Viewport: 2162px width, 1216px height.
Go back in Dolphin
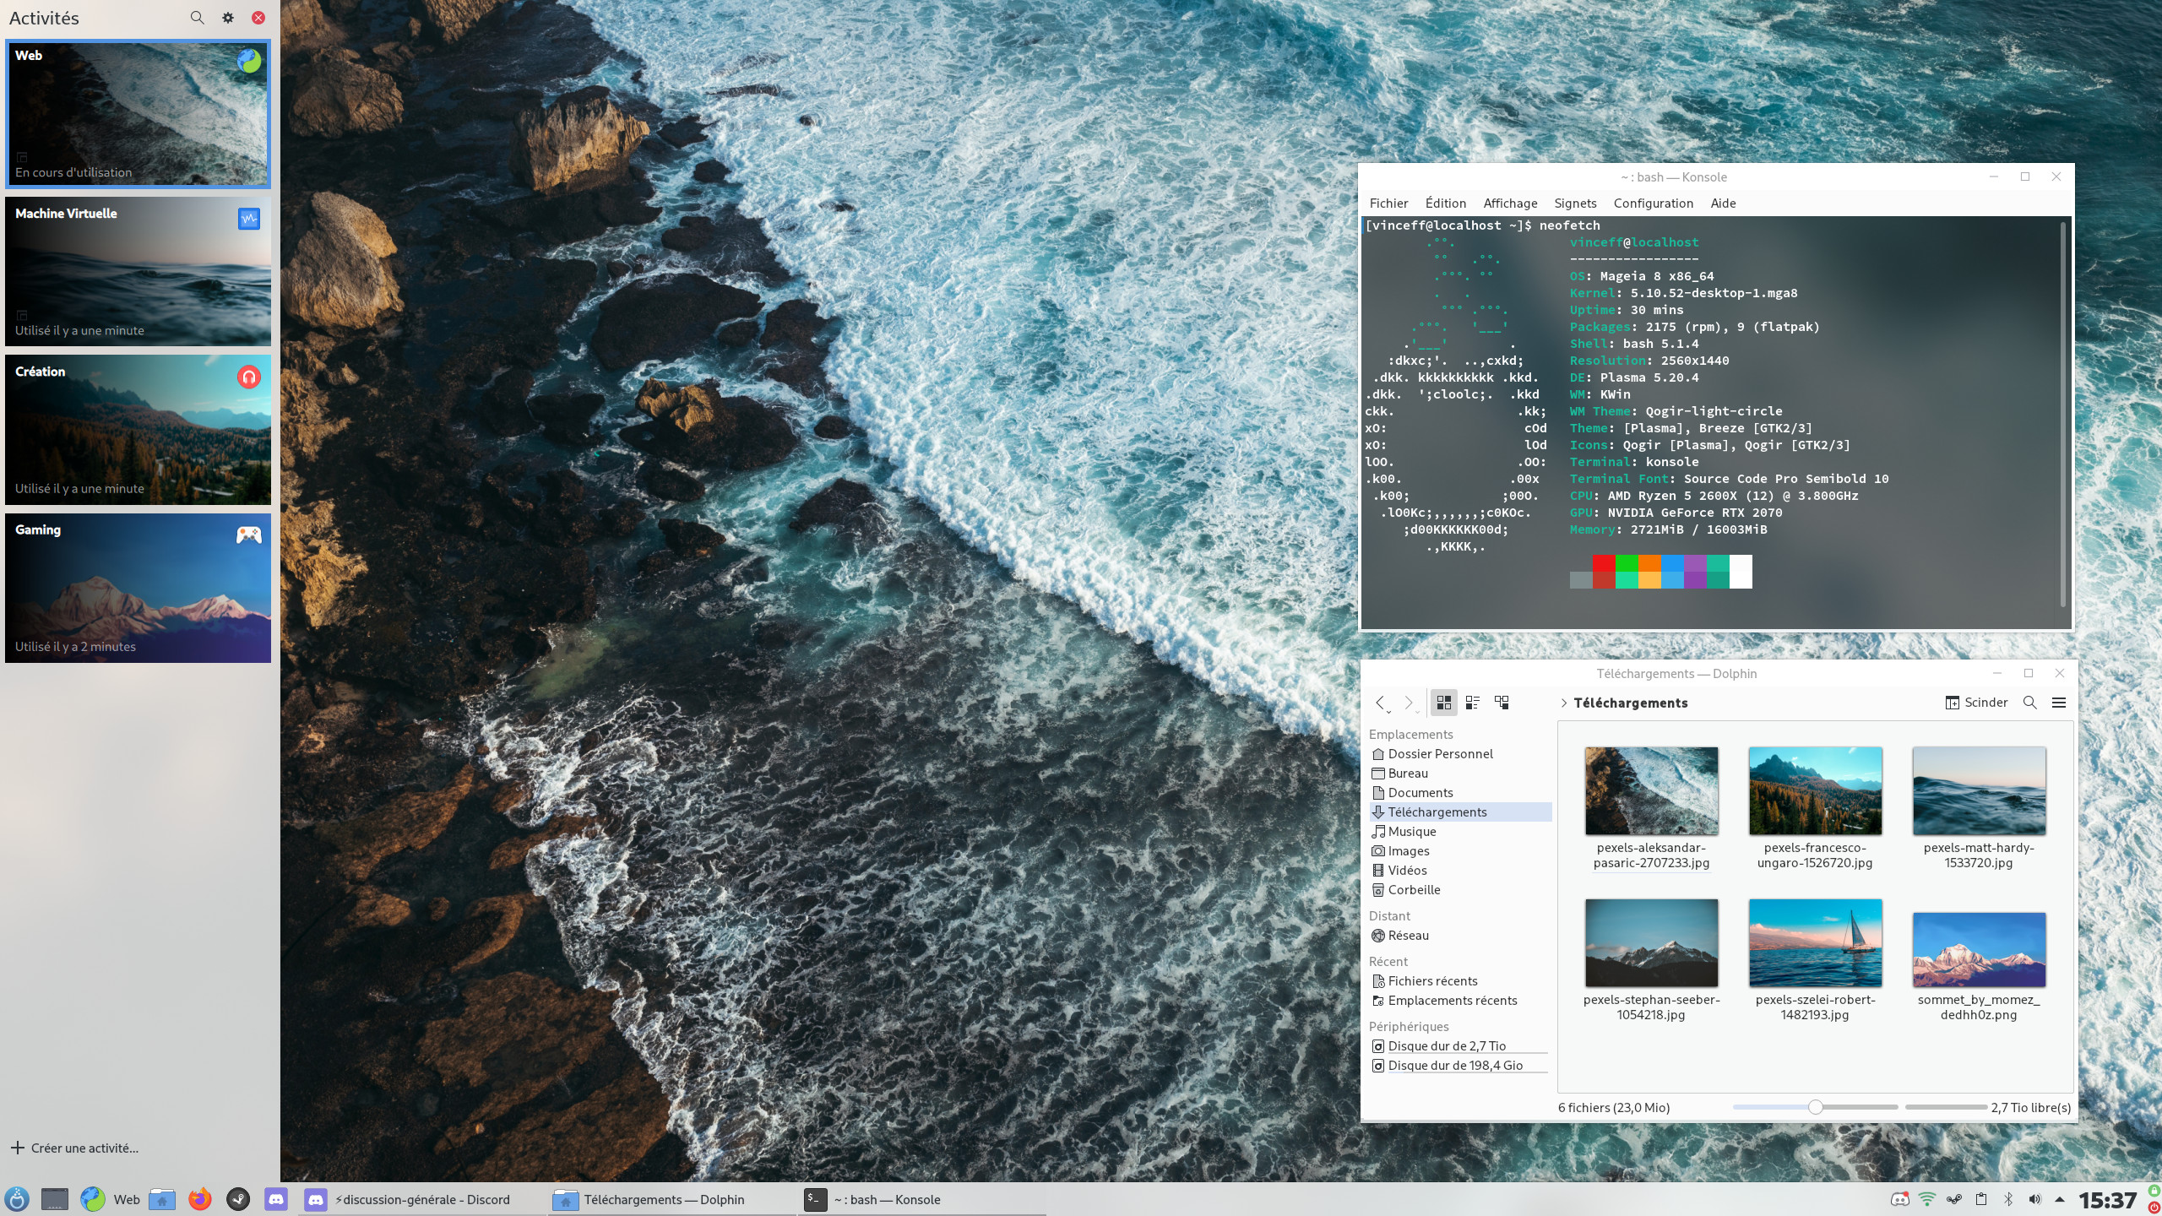1381,703
